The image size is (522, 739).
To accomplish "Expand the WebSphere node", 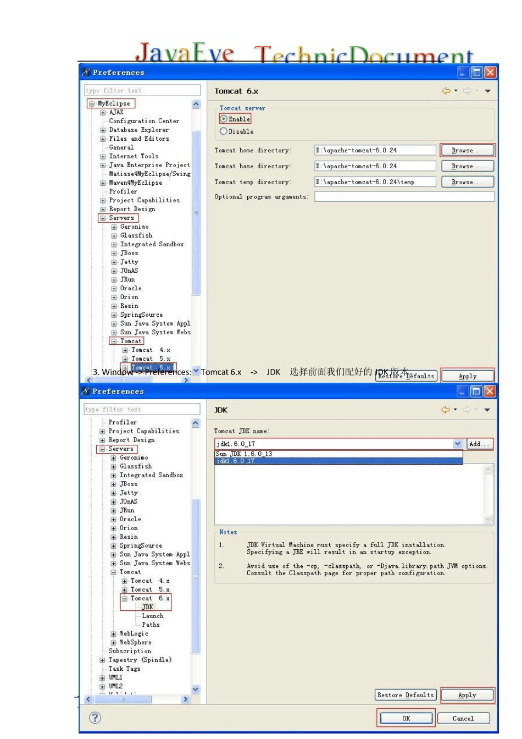I will 113,643.
